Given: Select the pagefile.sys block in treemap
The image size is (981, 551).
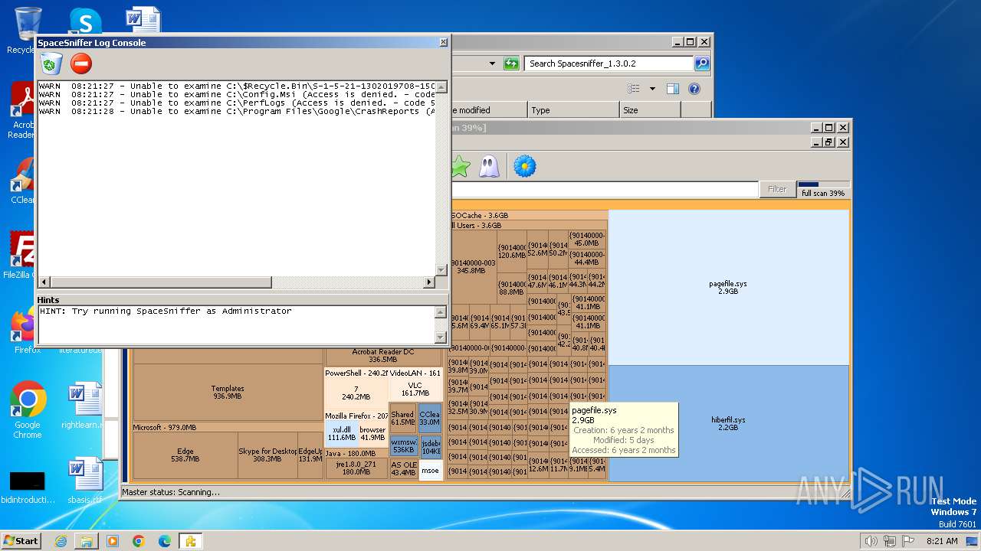Looking at the screenshot, I should (728, 287).
